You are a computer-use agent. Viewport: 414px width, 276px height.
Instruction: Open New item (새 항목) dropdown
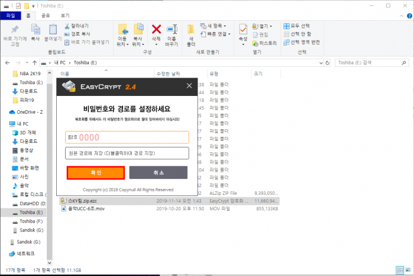213,26
